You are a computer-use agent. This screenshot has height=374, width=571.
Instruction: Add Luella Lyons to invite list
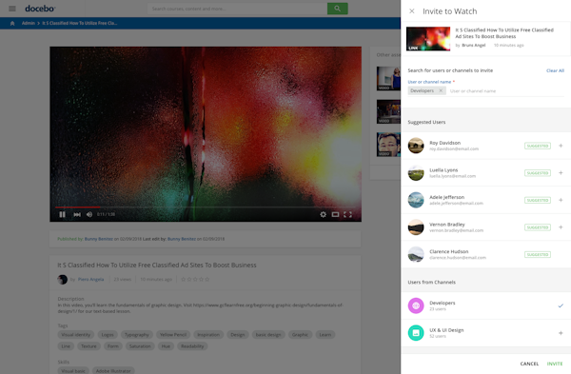[561, 173]
